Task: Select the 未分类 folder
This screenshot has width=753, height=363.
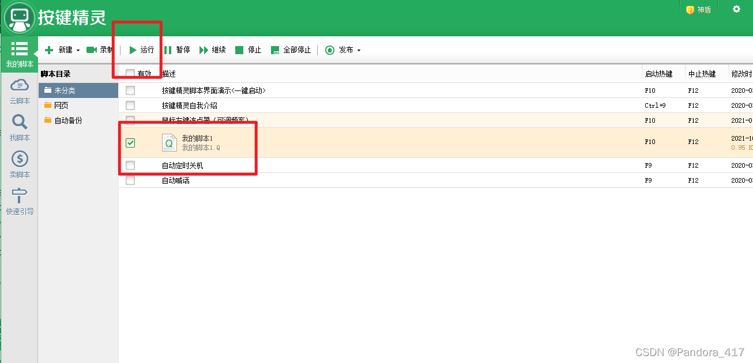Action: [x=78, y=90]
